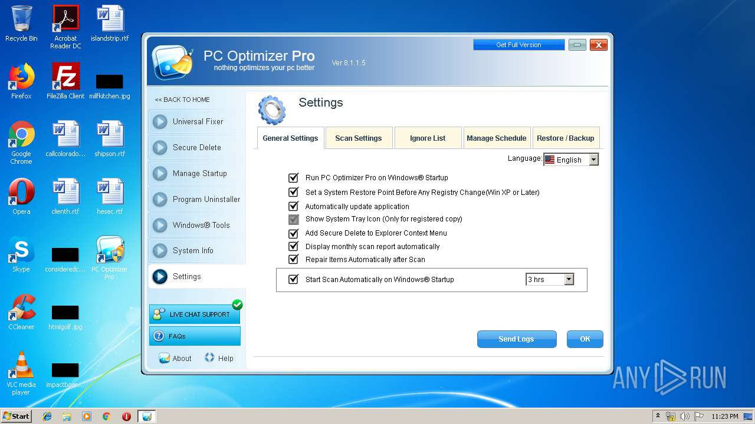
Task: Select shipson.rtf desktop file
Action: 110,139
